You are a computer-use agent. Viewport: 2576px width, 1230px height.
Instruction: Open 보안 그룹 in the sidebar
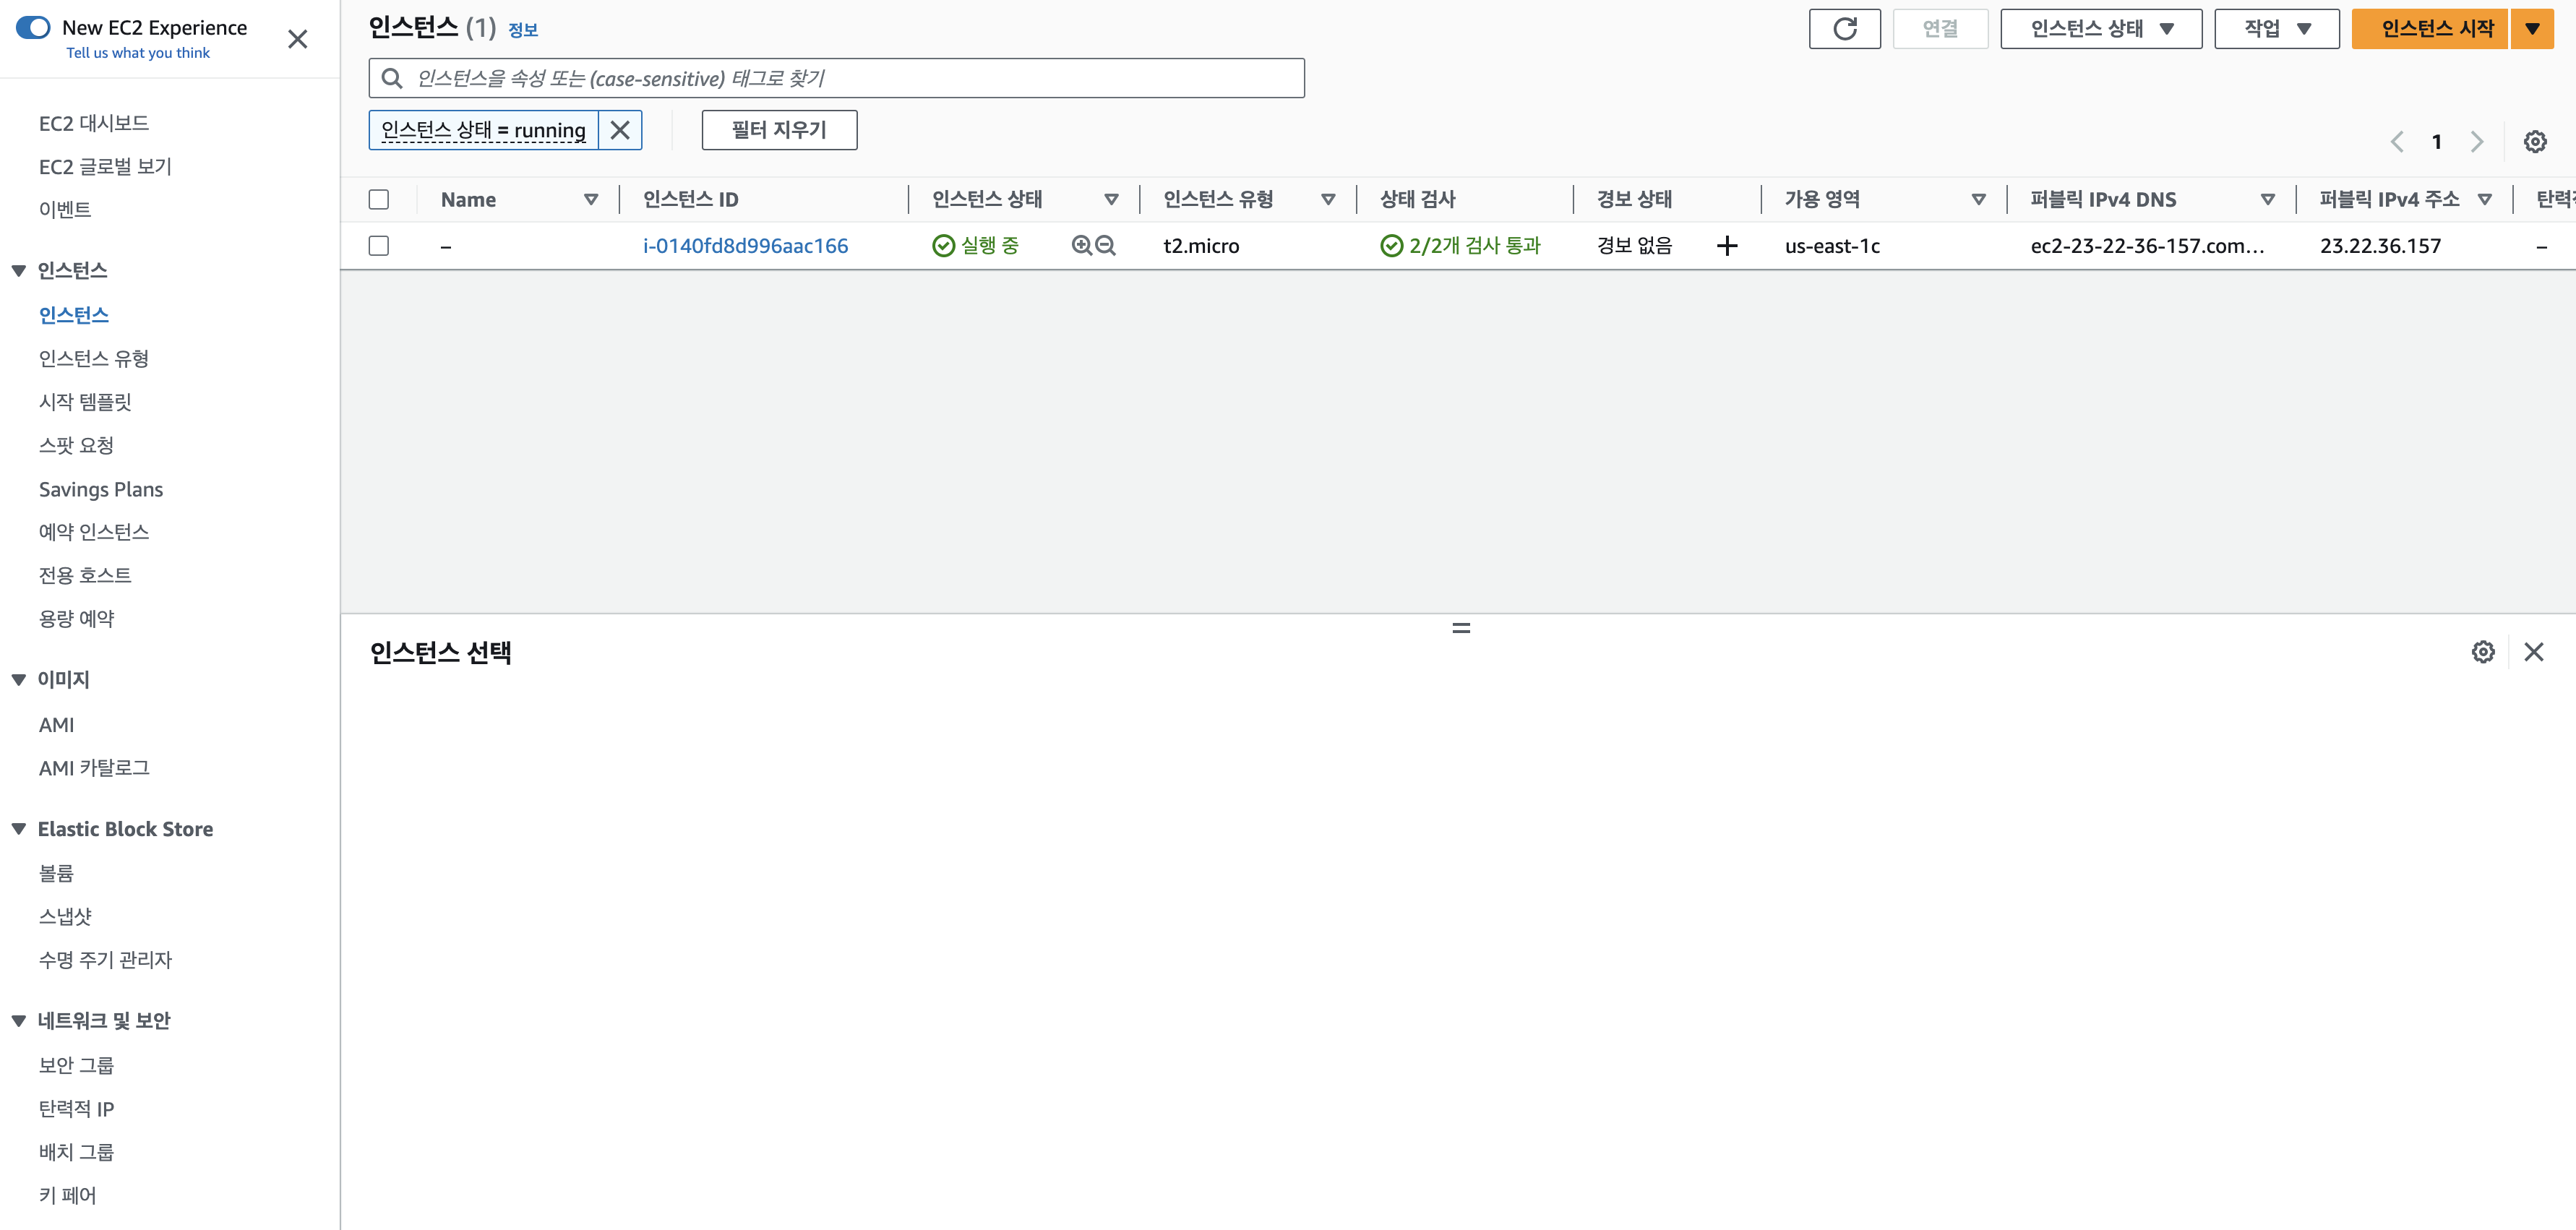[76, 1065]
